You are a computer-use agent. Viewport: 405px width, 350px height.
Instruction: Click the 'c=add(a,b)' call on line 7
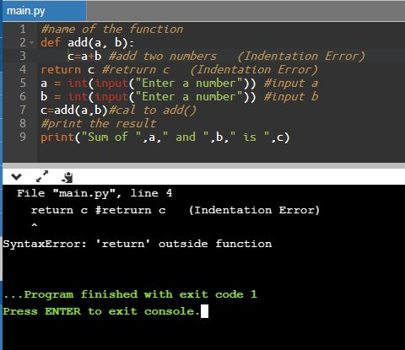point(74,110)
